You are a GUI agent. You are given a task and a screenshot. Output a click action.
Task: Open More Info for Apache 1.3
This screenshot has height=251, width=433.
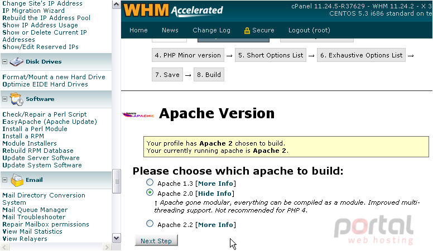point(216,184)
